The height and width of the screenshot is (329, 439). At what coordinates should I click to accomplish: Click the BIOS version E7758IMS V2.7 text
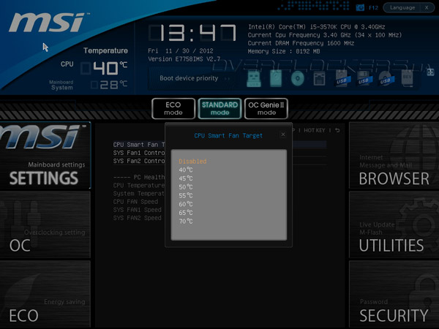tap(184, 59)
